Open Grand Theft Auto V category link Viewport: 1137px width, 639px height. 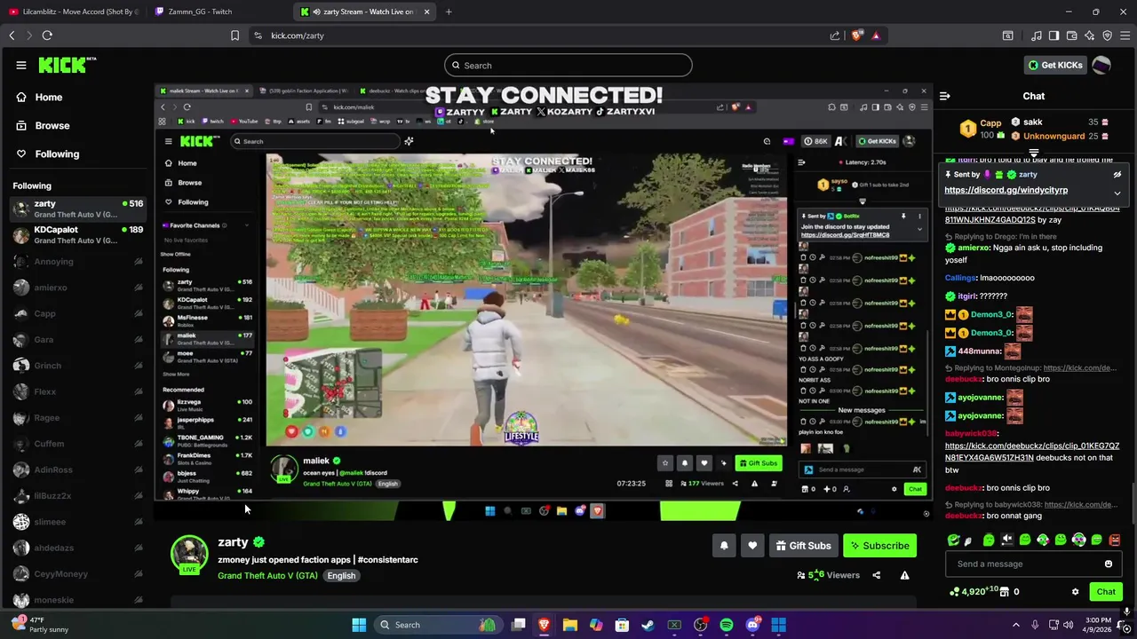[x=267, y=576]
